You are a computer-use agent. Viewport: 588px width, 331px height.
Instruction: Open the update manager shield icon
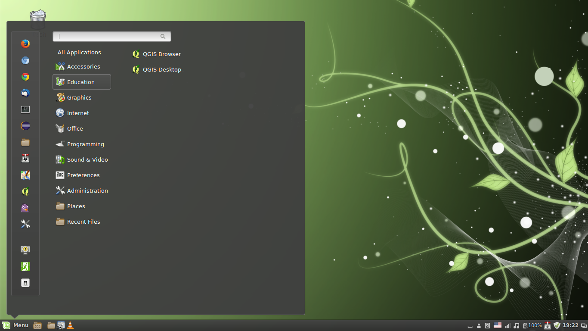point(557,325)
